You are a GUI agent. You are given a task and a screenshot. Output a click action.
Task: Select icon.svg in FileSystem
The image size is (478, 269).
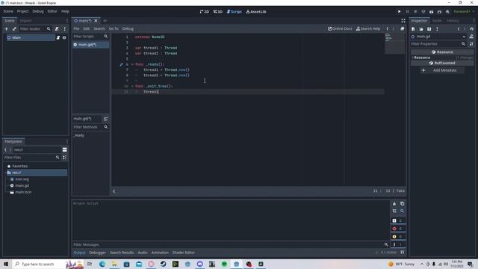[x=22, y=179]
